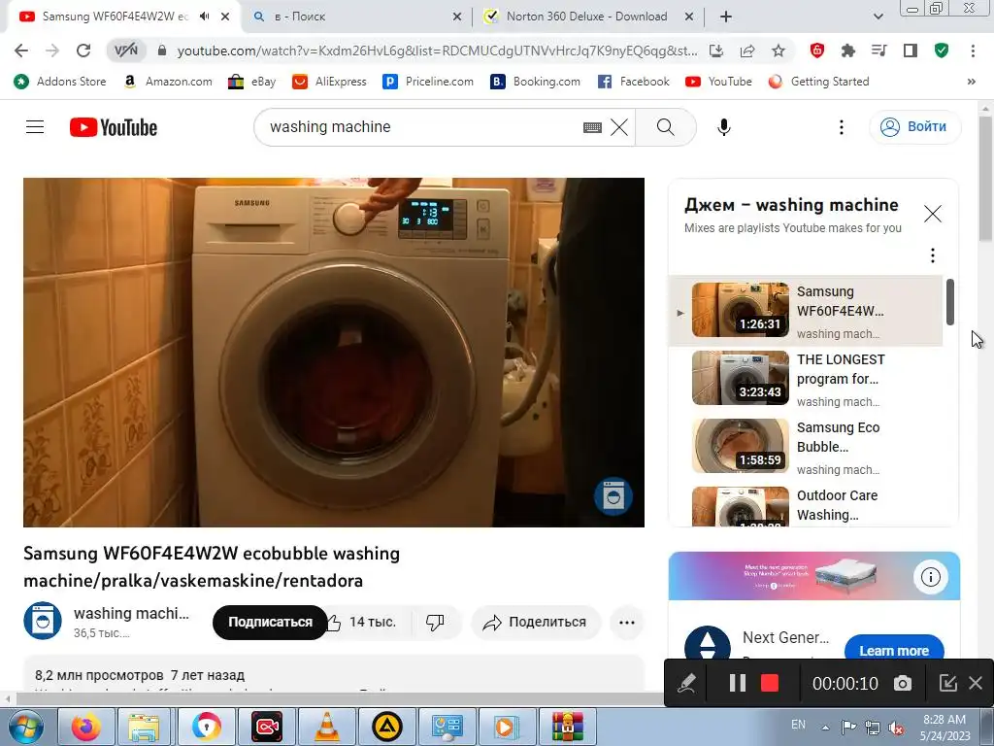Open a new browser tab
994x746 pixels.
tap(726, 17)
